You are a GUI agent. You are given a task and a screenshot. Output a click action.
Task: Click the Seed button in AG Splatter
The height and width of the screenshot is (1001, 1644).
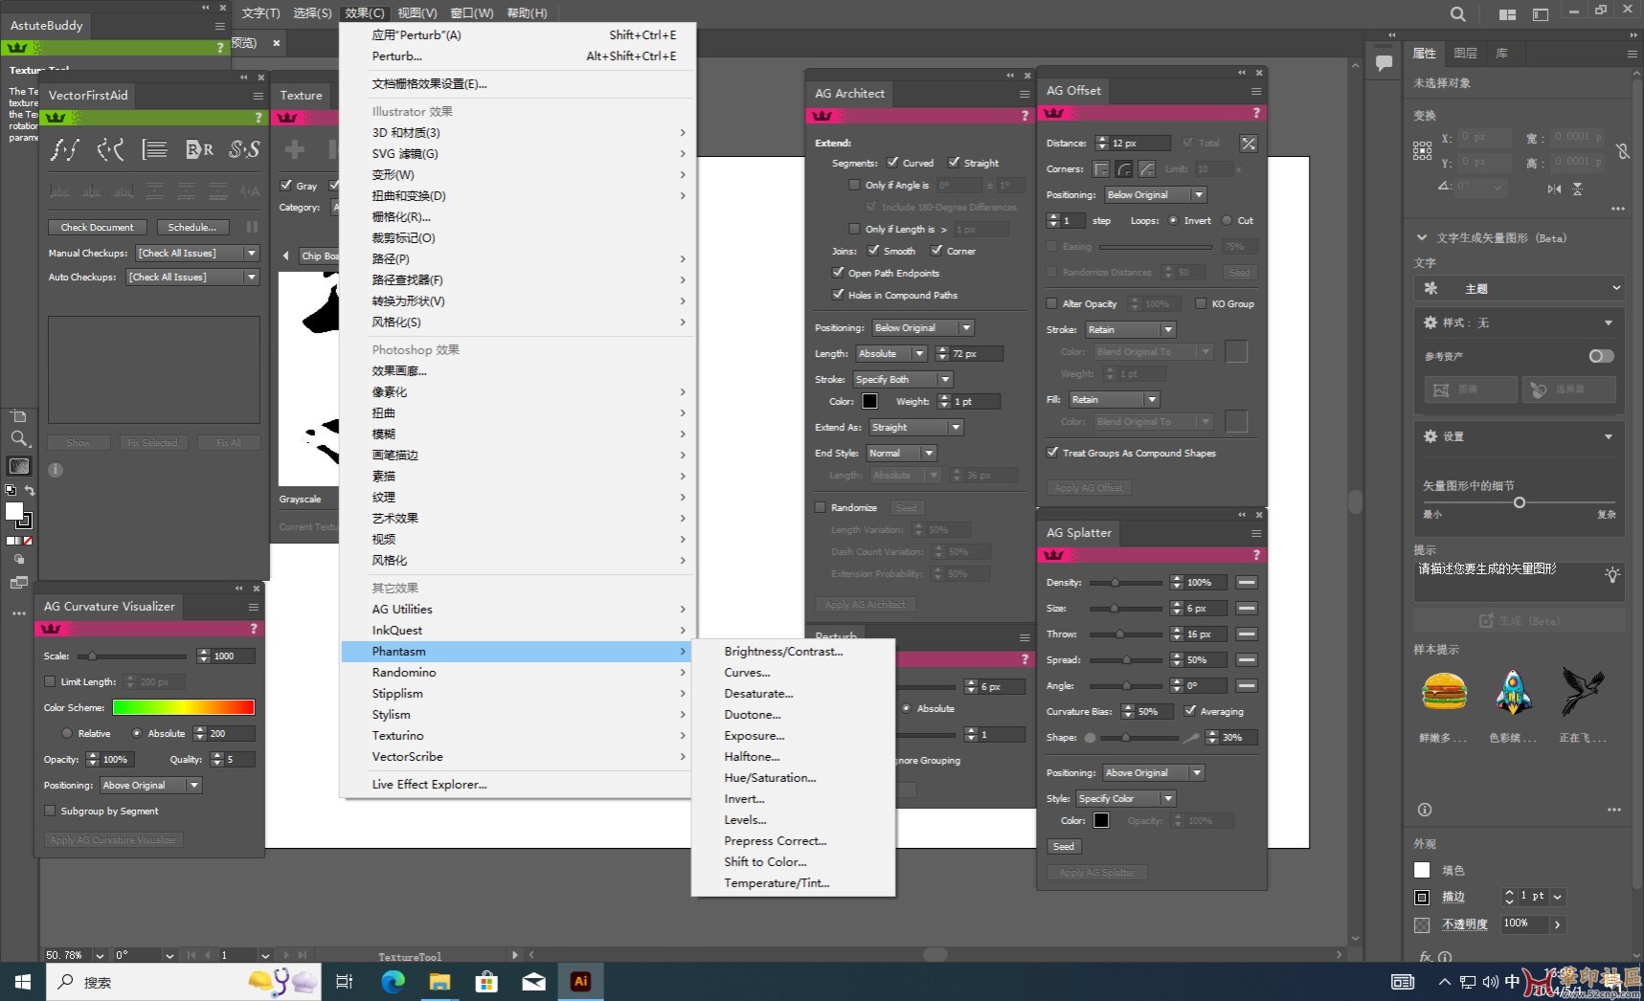pyautogui.click(x=1064, y=847)
